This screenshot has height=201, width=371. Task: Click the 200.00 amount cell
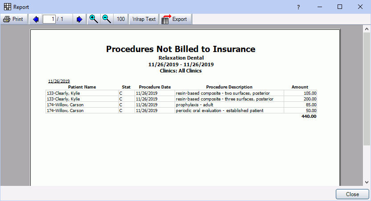pos(300,99)
